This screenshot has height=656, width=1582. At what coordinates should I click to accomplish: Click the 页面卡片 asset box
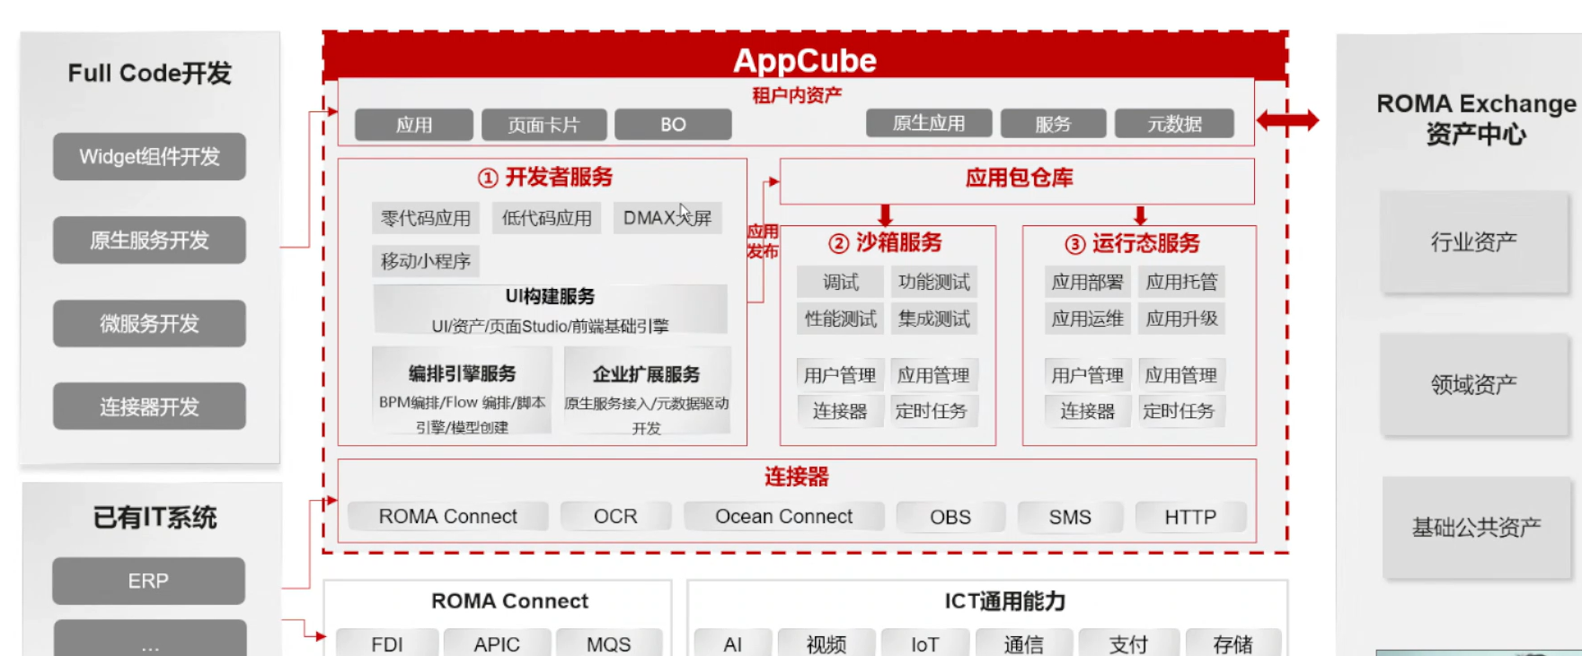(x=544, y=125)
